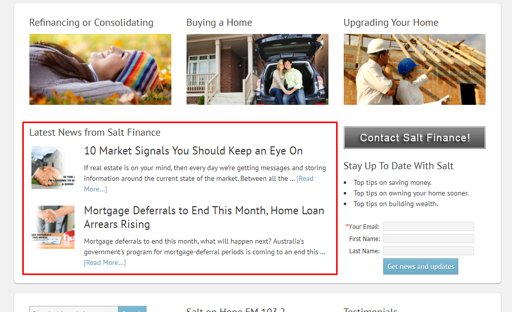Click the blue search submit button
This screenshot has width=512, height=312.
tap(132, 309)
